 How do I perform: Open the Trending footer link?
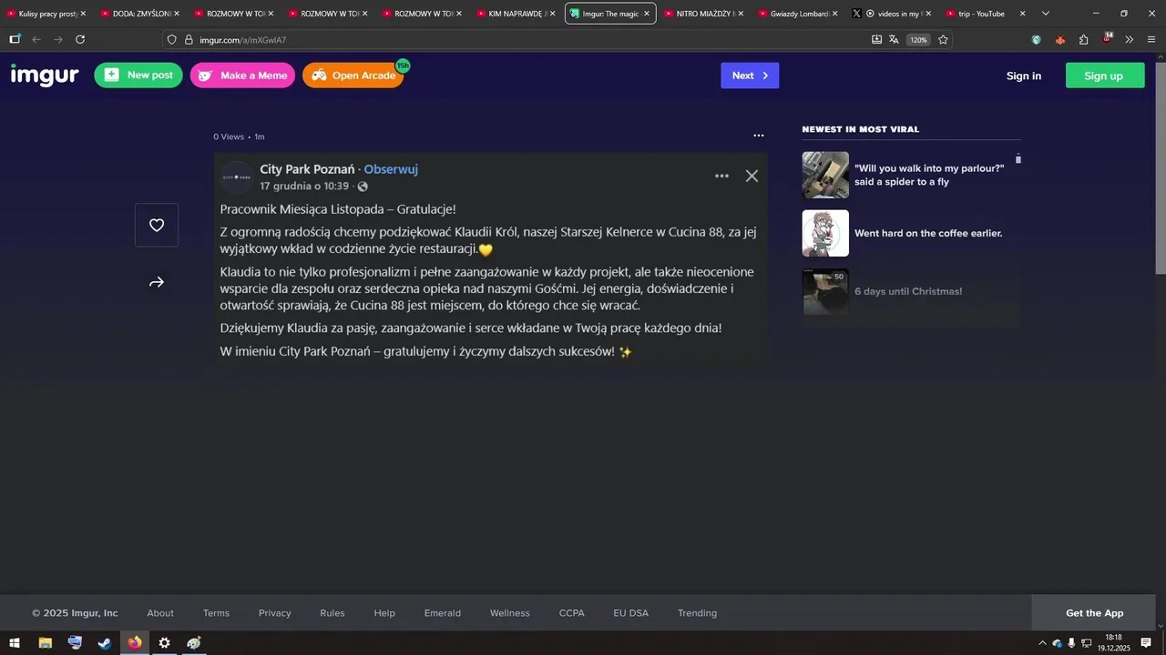698,613
